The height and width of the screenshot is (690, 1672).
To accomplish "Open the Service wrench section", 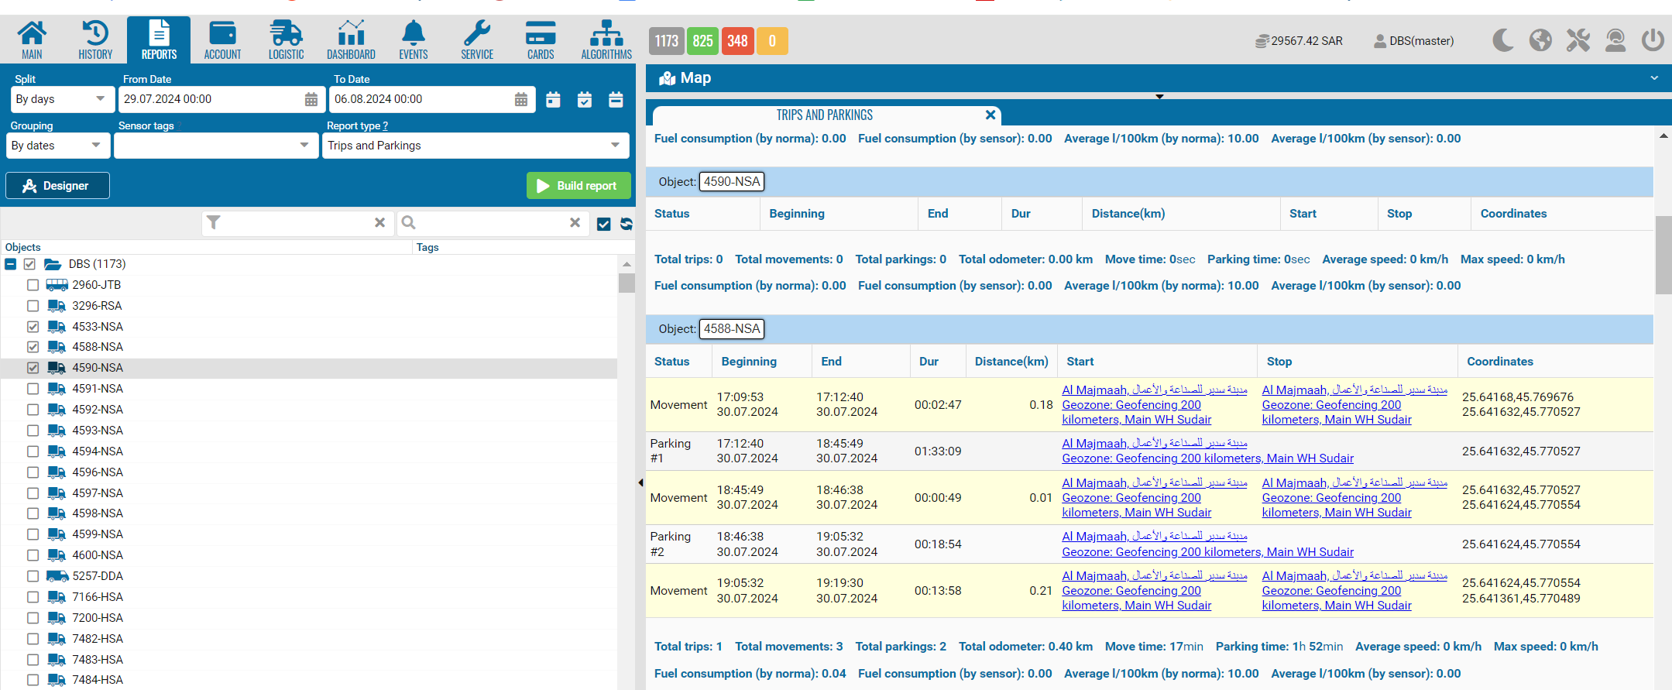I will pyautogui.click(x=476, y=39).
